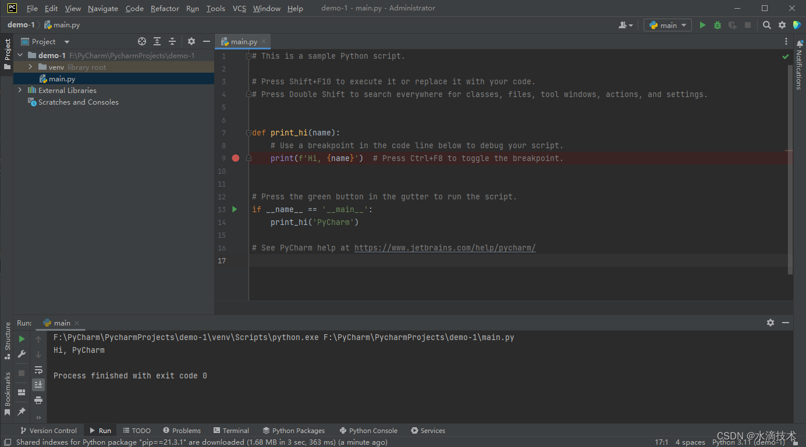Open the Bookmarks side tool window
Screen dimensions: 806x447
(8, 394)
